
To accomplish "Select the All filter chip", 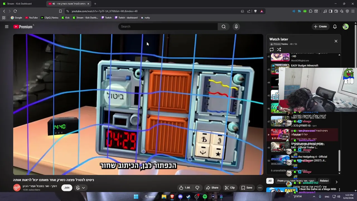I will coord(270,181).
